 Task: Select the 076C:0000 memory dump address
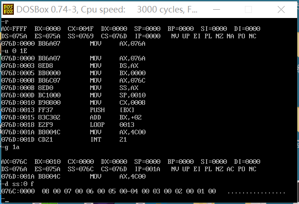(18, 191)
